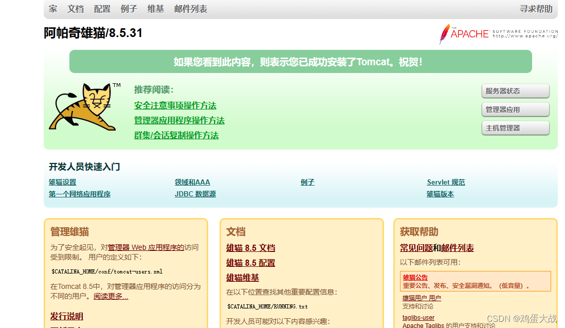Open the 雄猫 8.5 文档 link
The image size is (565, 328).
pyautogui.click(x=250, y=248)
